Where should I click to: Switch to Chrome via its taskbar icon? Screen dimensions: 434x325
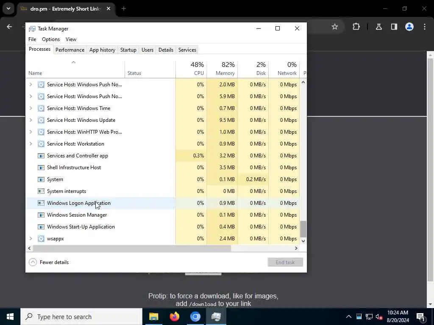click(195, 317)
